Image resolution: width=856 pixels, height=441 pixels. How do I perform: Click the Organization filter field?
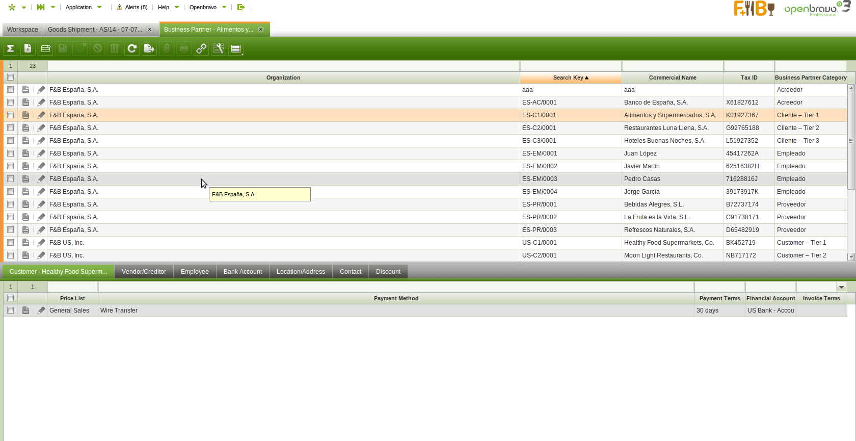click(283, 66)
